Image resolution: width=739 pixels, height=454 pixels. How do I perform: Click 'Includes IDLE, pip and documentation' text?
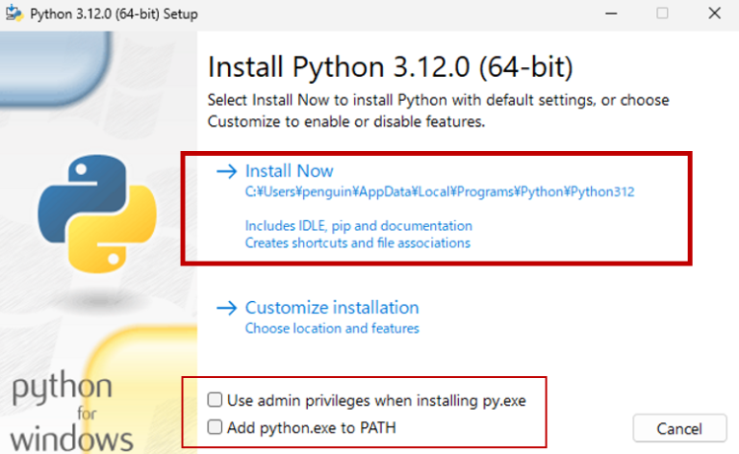tap(359, 225)
